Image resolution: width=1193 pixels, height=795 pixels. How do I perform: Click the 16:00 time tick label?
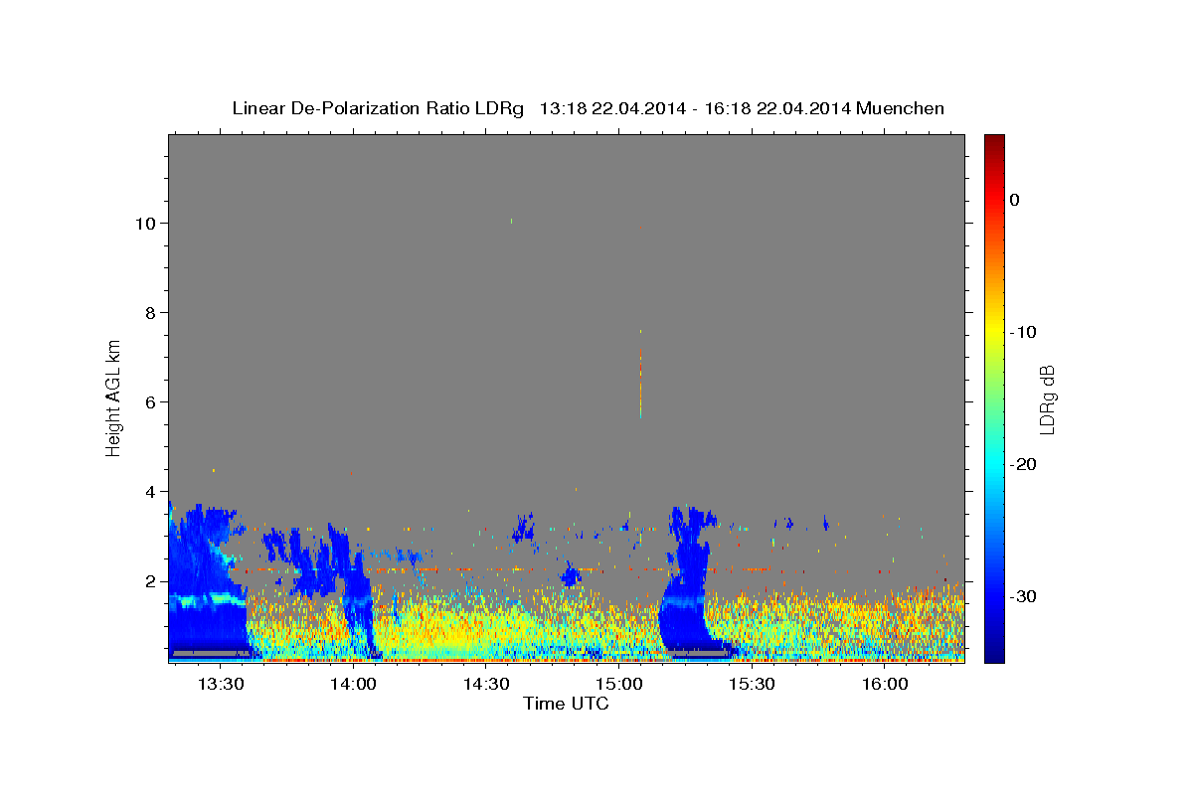click(885, 685)
